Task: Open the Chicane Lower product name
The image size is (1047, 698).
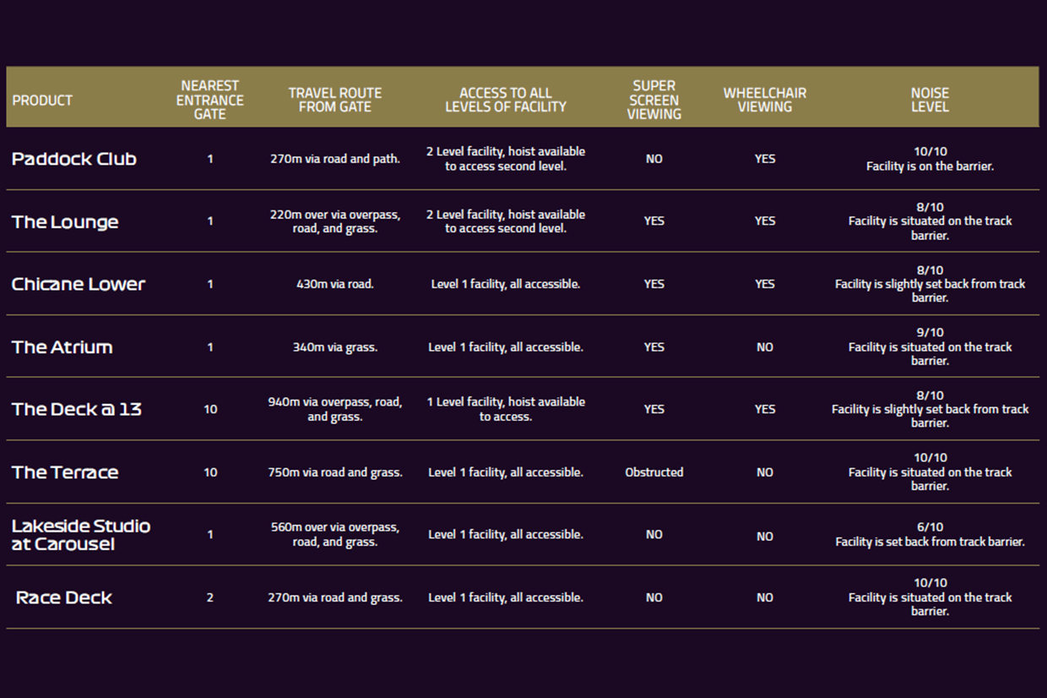Action: click(x=79, y=284)
